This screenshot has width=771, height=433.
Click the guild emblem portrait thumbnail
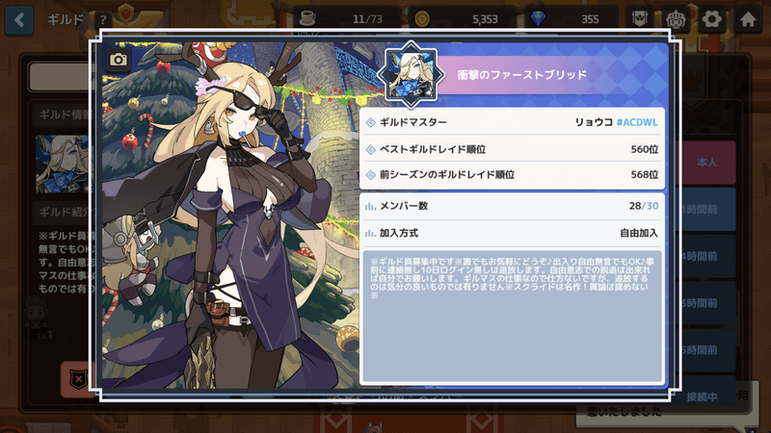click(412, 75)
